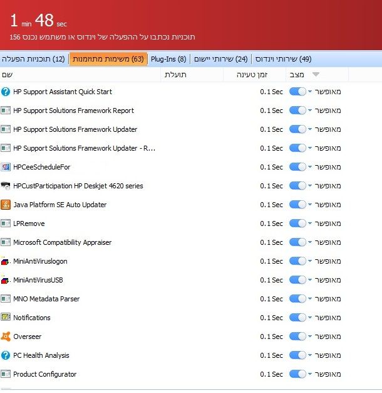Click the MiniAntiVirusUSB icon
Screen dimensions: 382x393
click(6, 280)
